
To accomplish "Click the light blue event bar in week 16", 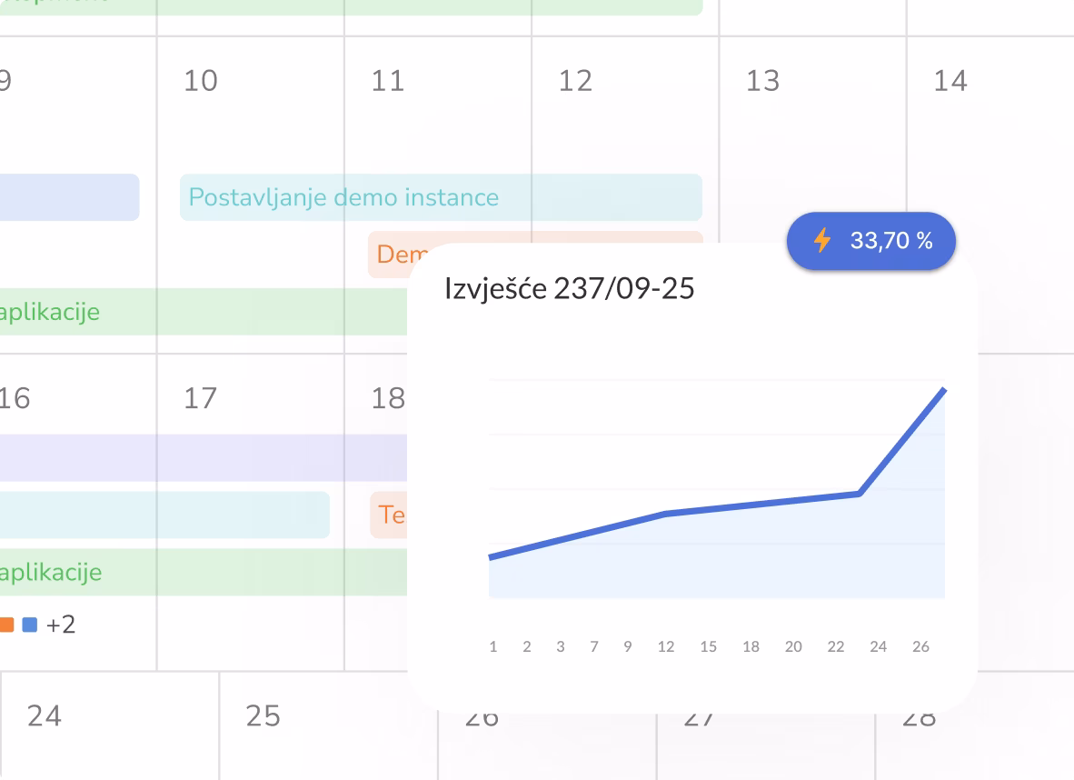I will coord(164,515).
